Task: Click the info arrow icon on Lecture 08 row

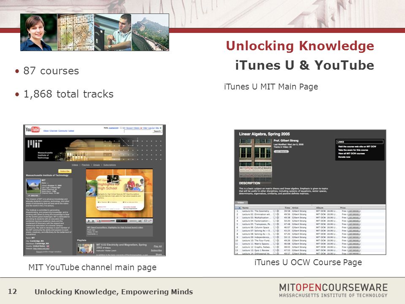Action: 278,234
